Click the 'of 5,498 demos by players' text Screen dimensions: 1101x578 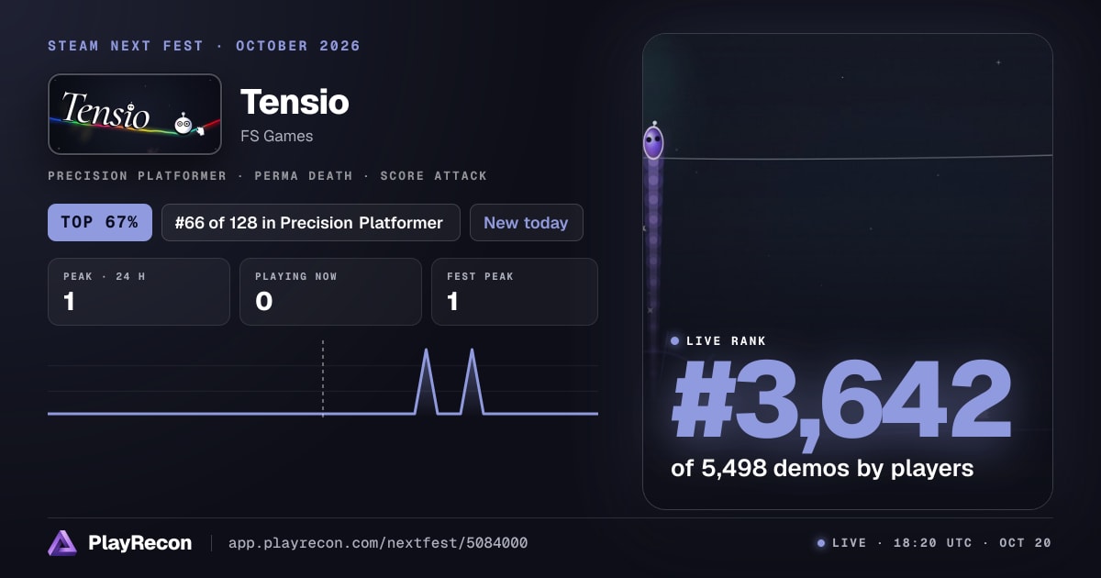pyautogui.click(x=822, y=468)
